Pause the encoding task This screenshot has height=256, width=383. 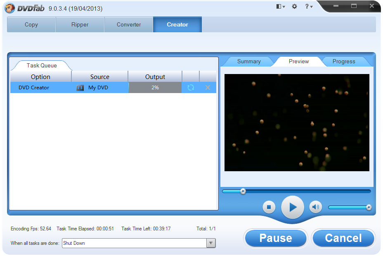click(x=276, y=238)
